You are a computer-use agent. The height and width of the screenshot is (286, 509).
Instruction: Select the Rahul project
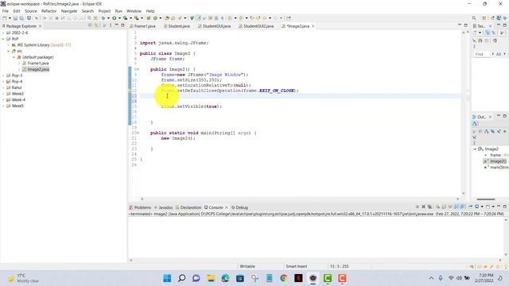[x=17, y=87]
